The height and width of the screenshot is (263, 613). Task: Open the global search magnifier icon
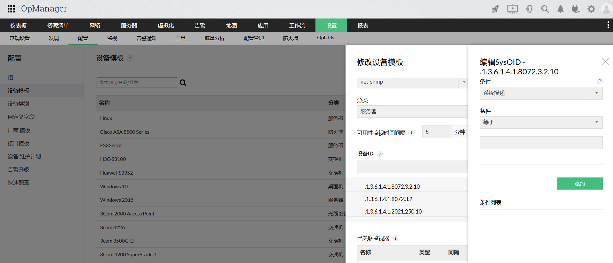click(x=545, y=9)
